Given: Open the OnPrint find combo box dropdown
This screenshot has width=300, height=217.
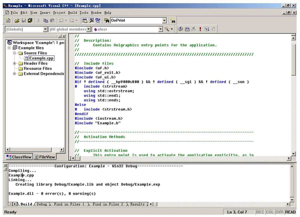Looking at the screenshot, I should 164,21.
